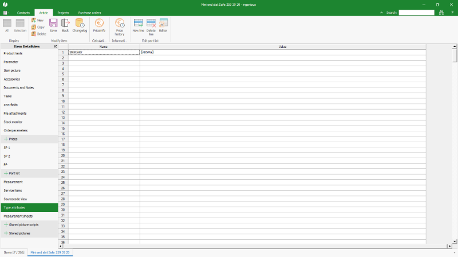
Task: Click the {vBSRal} value cell
Action: [x=283, y=52]
